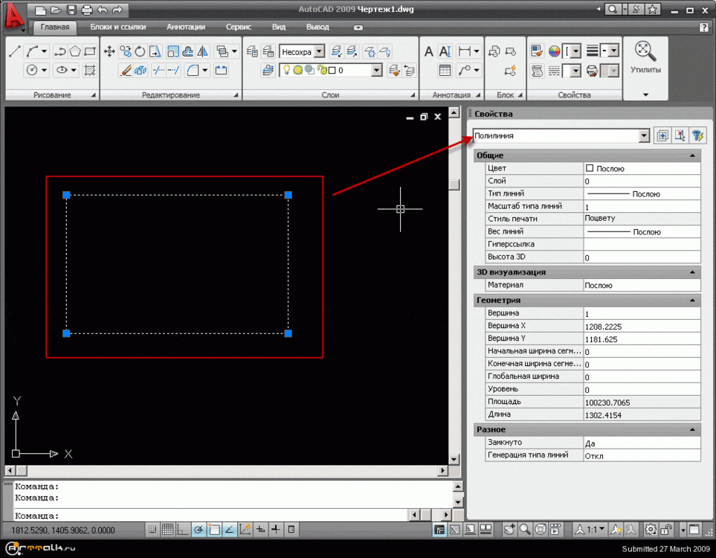This screenshot has width=716, height=558.
Task: Click the Layer Properties manager icon
Action: pos(252,51)
